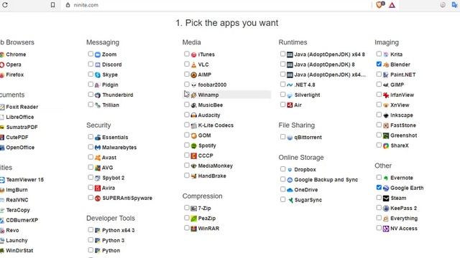Image resolution: width=460 pixels, height=258 pixels.
Task: Click the Blender icon
Action: pos(386,64)
